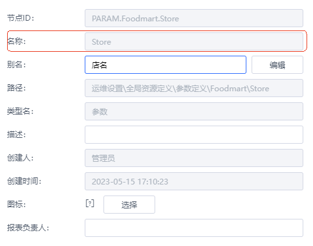Image resolution: width=313 pixels, height=246 pixels.
Task: Click the 描述: label
Action: point(16,135)
